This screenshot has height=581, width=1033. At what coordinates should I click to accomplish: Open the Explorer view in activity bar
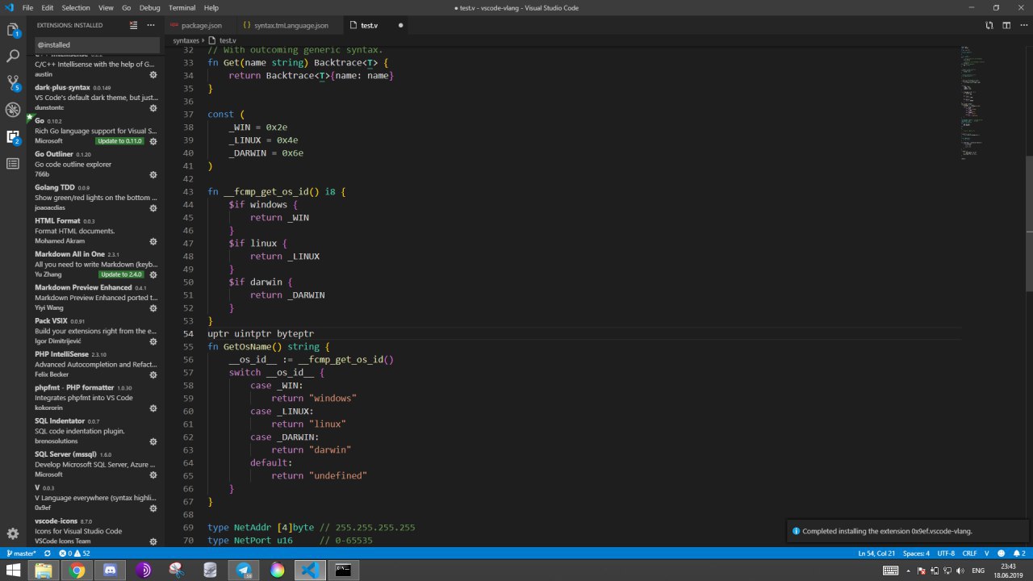pos(13,31)
